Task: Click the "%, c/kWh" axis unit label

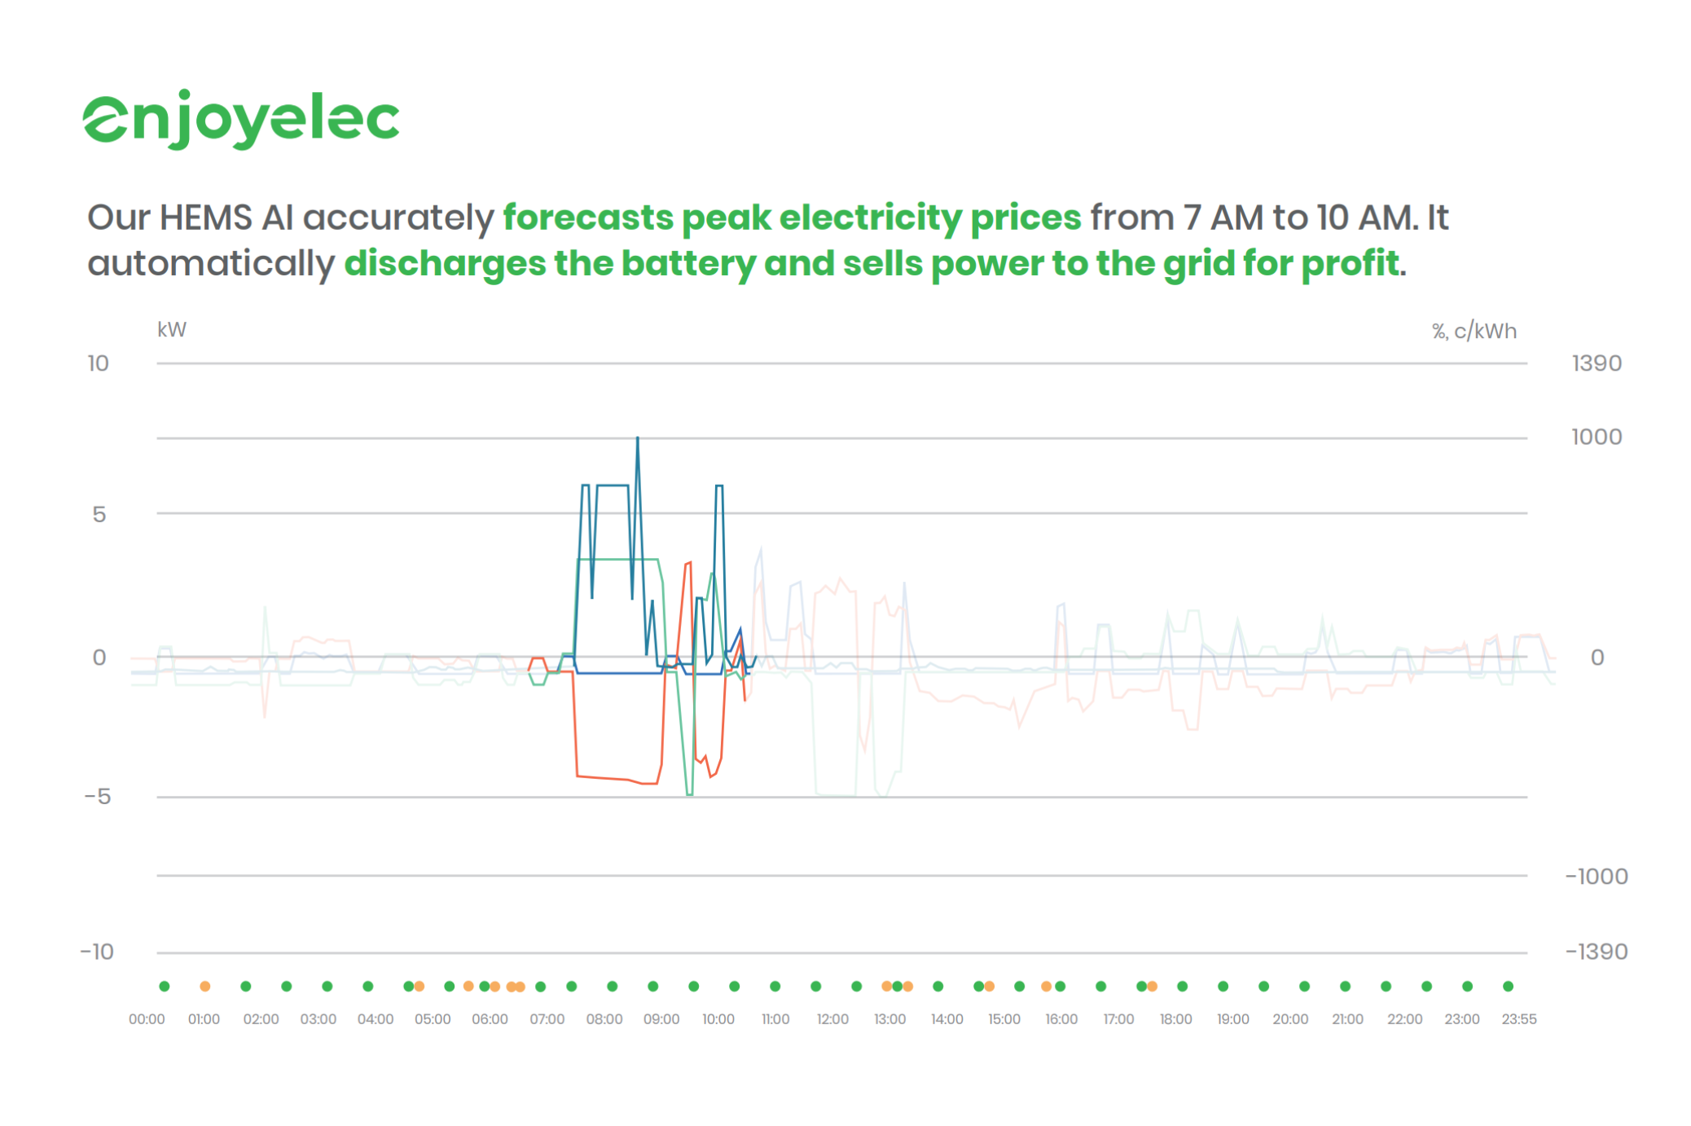Action: 1474,331
